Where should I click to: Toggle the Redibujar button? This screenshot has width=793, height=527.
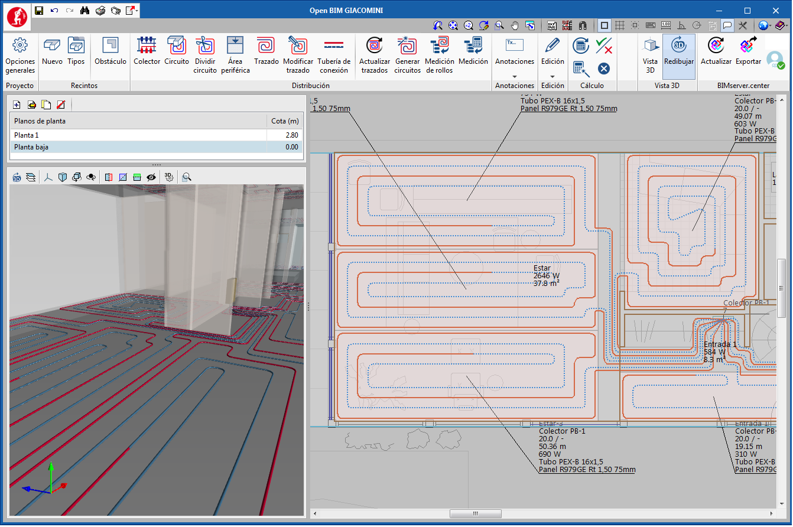tap(679, 57)
